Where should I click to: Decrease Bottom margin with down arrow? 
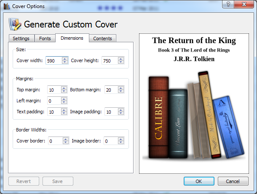121,92
